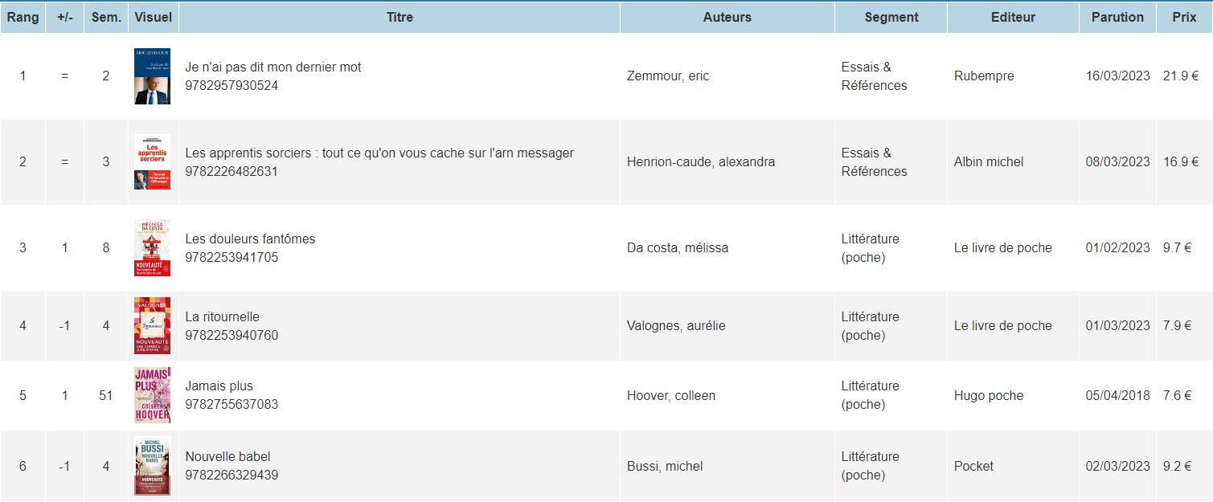Click the Jamais plus cover thumbnail
This screenshot has width=1213, height=502.
[x=152, y=395]
